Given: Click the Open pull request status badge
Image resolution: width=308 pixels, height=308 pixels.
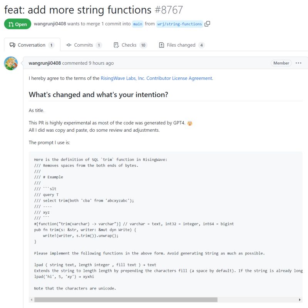Looking at the screenshot, I should 18,24.
